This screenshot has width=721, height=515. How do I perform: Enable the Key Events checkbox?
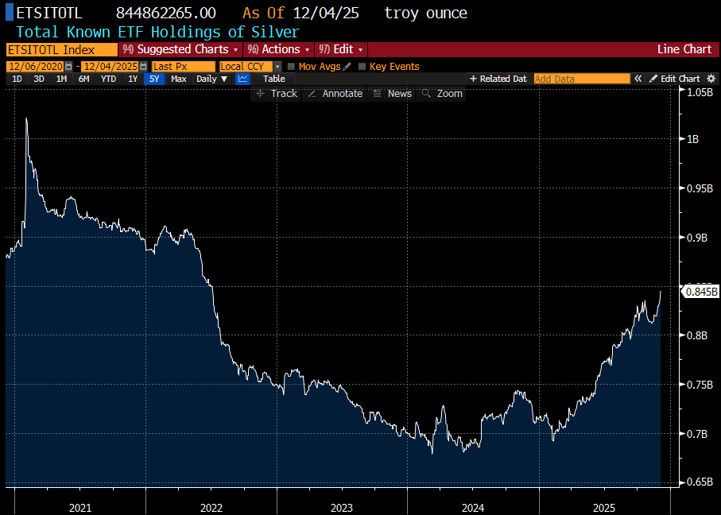362,67
